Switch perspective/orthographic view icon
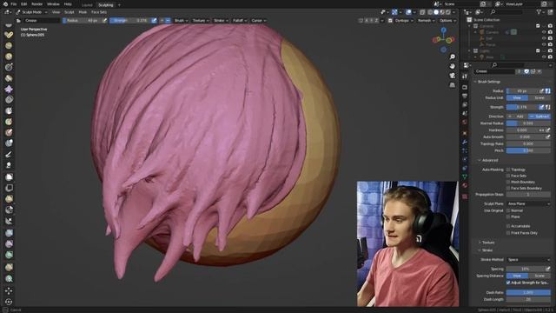 [452, 85]
